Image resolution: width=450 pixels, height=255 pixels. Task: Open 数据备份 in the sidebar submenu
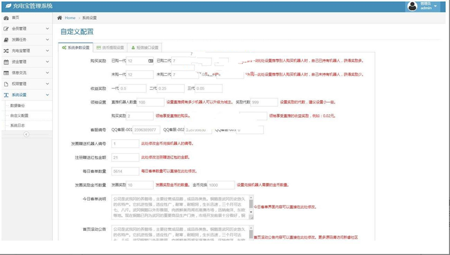coord(18,105)
